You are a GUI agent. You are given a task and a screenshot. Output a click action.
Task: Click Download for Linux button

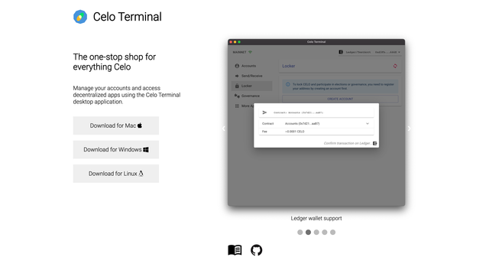(x=116, y=174)
